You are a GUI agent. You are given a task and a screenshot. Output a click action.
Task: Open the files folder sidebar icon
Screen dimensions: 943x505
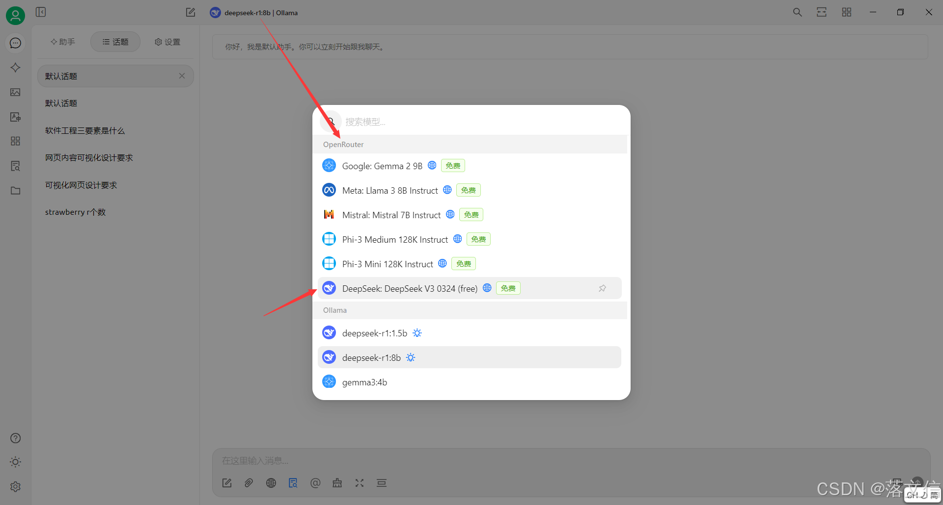point(15,190)
